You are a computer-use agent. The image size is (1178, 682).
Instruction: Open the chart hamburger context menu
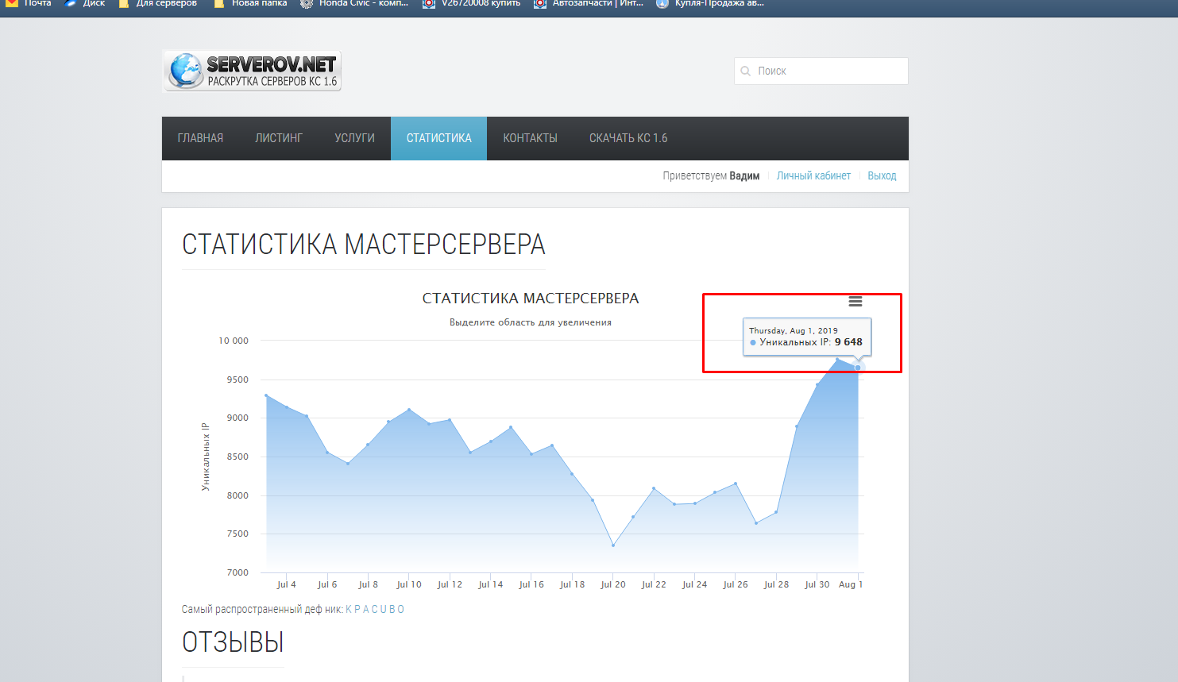[855, 302]
